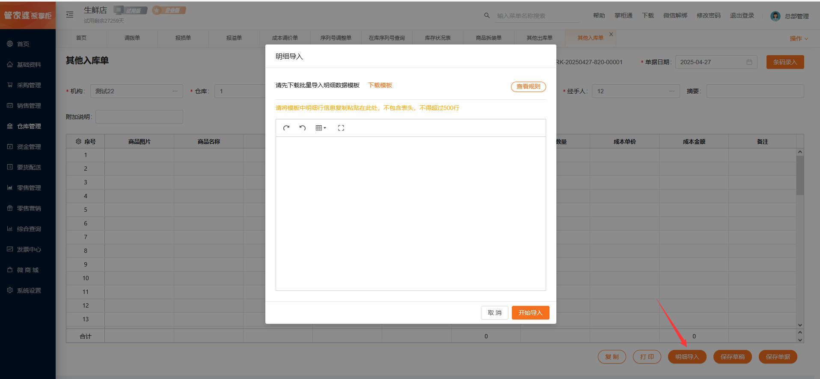Image resolution: width=820 pixels, height=379 pixels.
Task: Click 取消 to cancel the import
Action: tap(495, 313)
